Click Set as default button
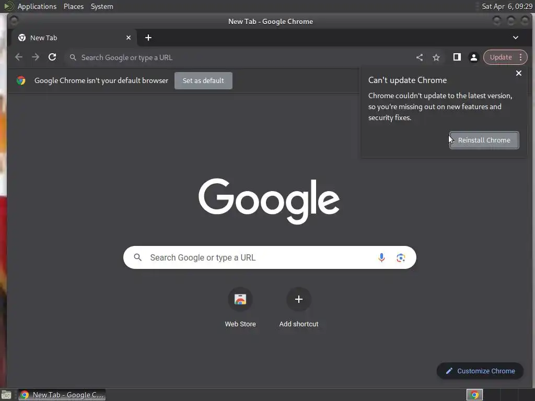 tap(203, 81)
